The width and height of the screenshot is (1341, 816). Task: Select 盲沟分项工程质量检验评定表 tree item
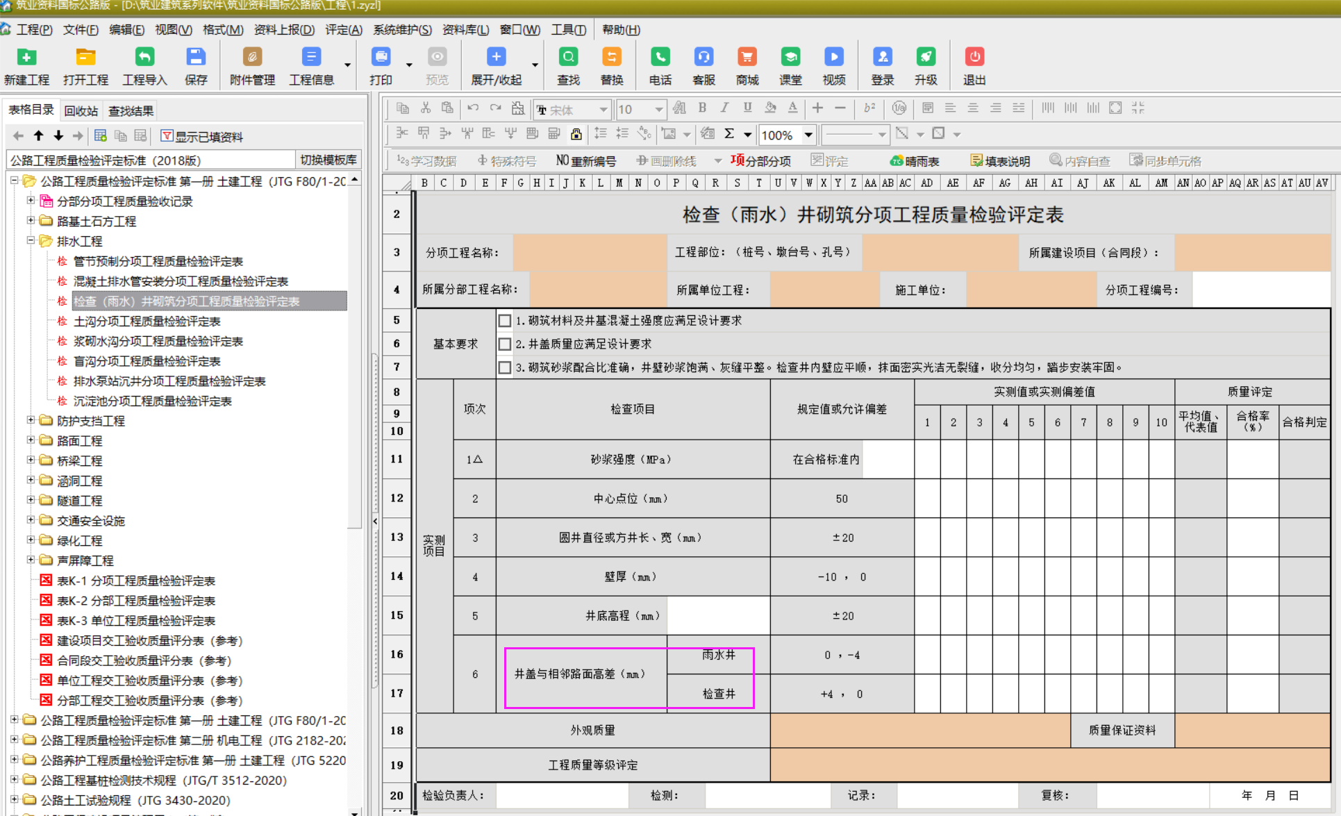click(147, 361)
